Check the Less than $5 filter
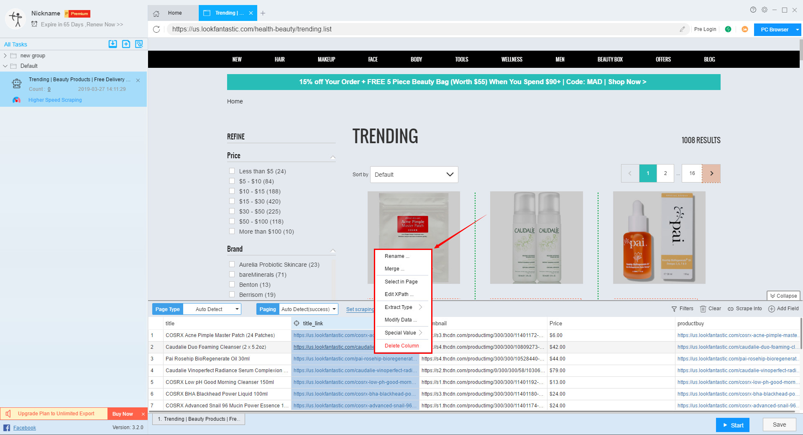The width and height of the screenshot is (803, 435). tap(232, 171)
